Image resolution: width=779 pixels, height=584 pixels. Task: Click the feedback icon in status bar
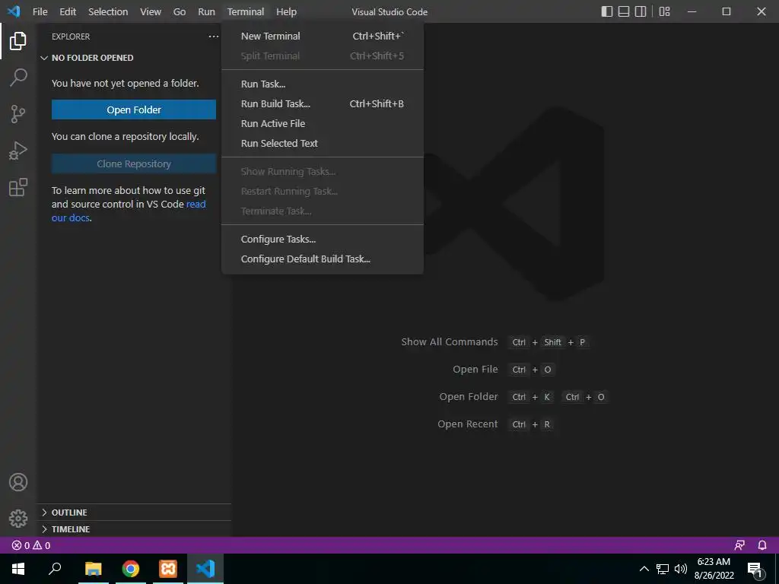739,545
